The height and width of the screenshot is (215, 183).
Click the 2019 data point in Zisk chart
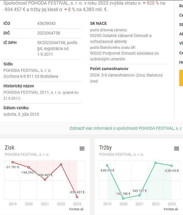click(13, 162)
